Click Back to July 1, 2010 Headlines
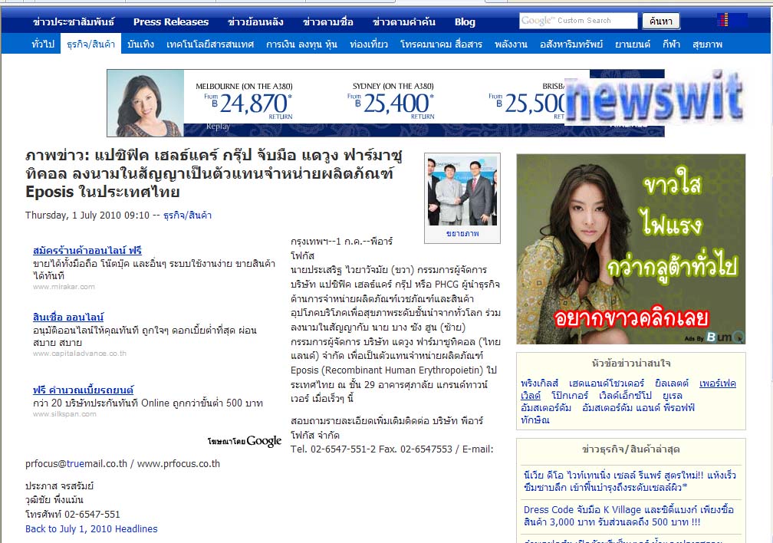 click(91, 529)
